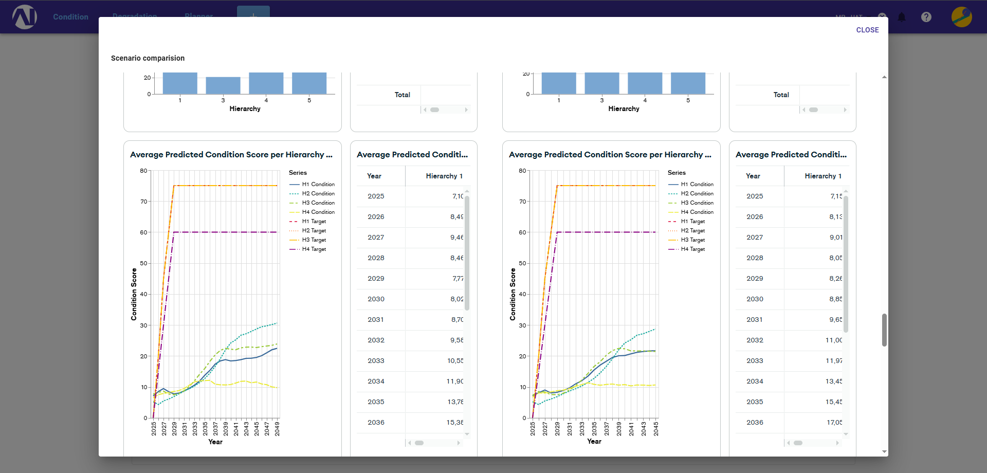Toggle H1 Condition series in left legend
The width and height of the screenshot is (987, 473).
pyautogui.click(x=312, y=184)
